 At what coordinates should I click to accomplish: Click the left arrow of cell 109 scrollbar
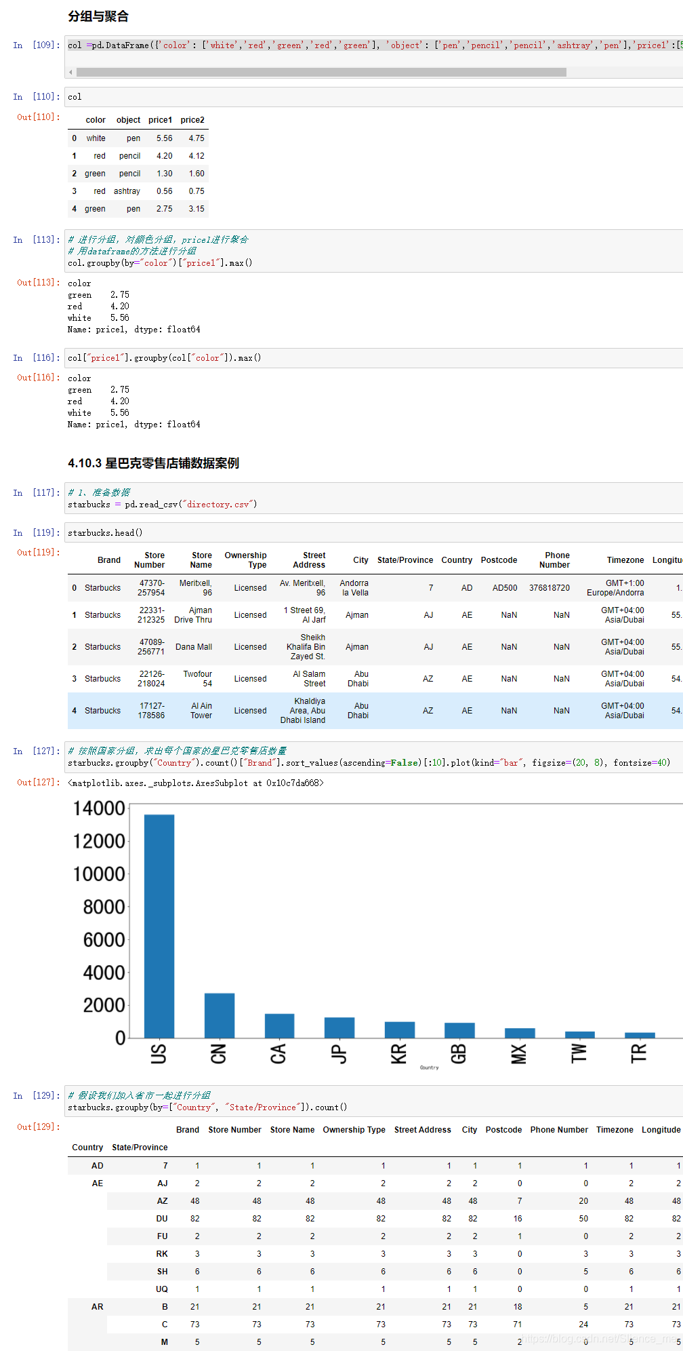(x=70, y=72)
